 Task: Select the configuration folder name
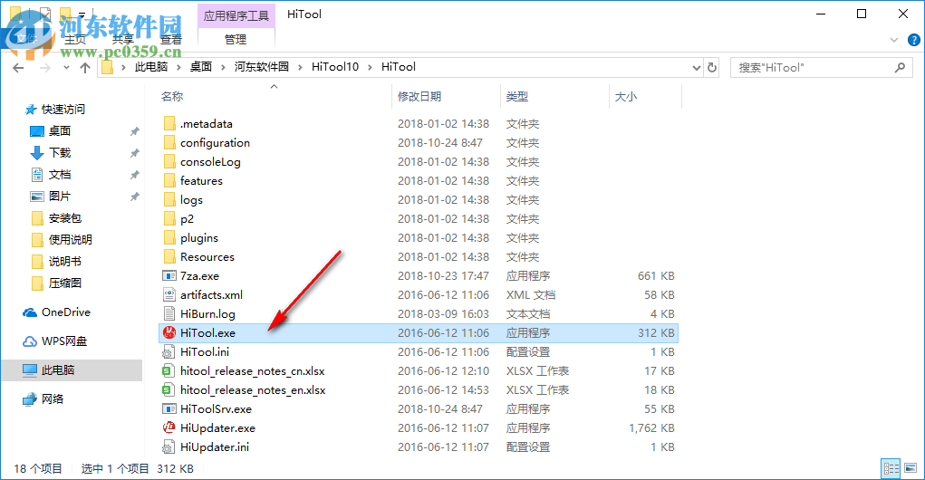[x=215, y=143]
